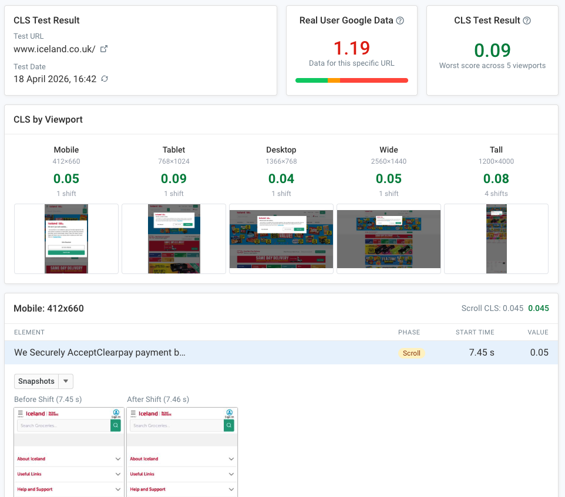Open the Snapshots dropdown arrow
Image resolution: width=565 pixels, height=497 pixels.
tap(66, 381)
